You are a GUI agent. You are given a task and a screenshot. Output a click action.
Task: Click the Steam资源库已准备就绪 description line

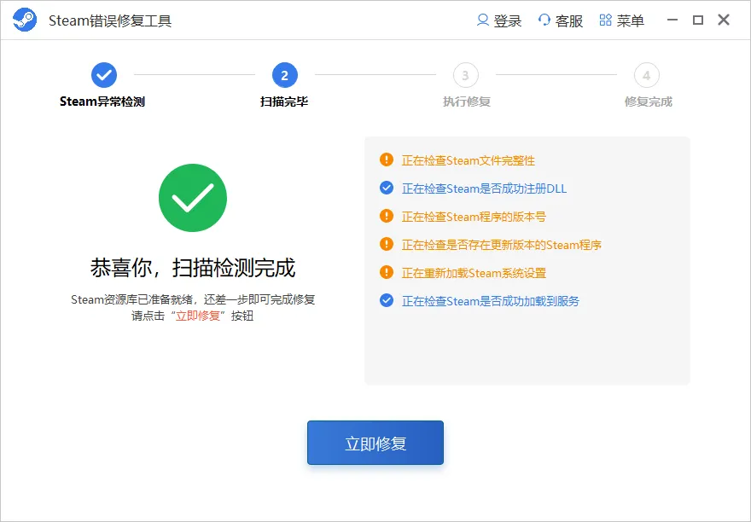[193, 299]
